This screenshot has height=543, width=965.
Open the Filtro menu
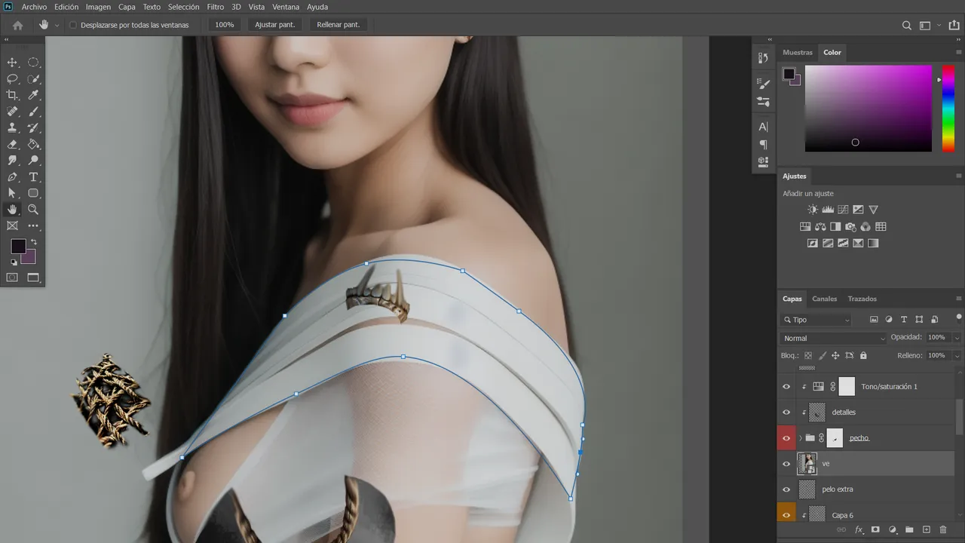coord(216,7)
